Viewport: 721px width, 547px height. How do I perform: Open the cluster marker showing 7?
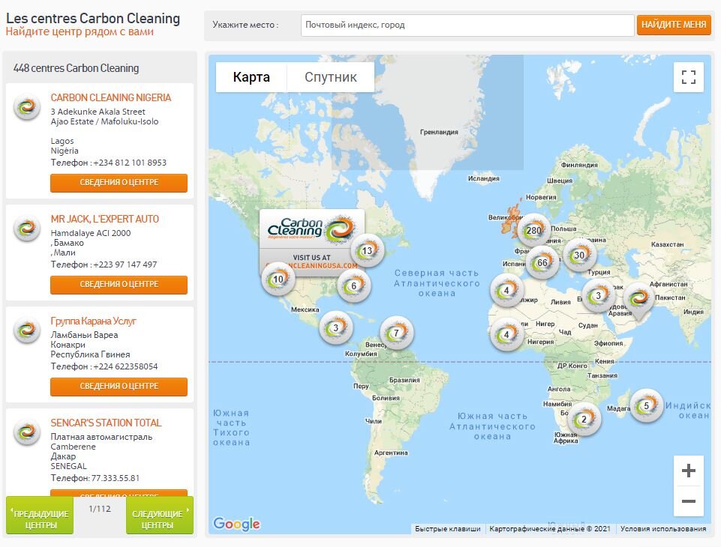pos(396,333)
